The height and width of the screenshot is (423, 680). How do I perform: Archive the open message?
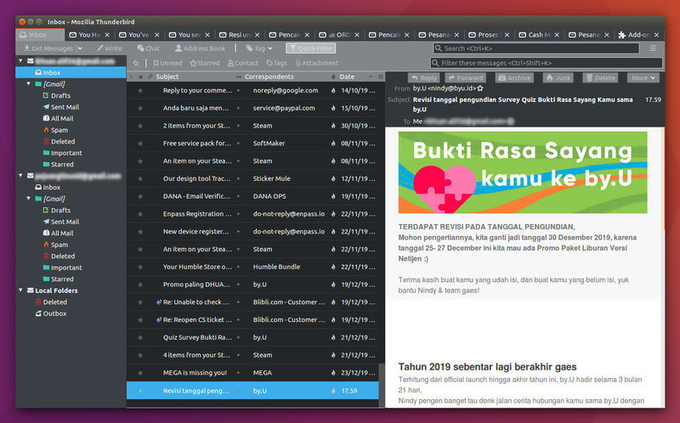click(x=514, y=78)
